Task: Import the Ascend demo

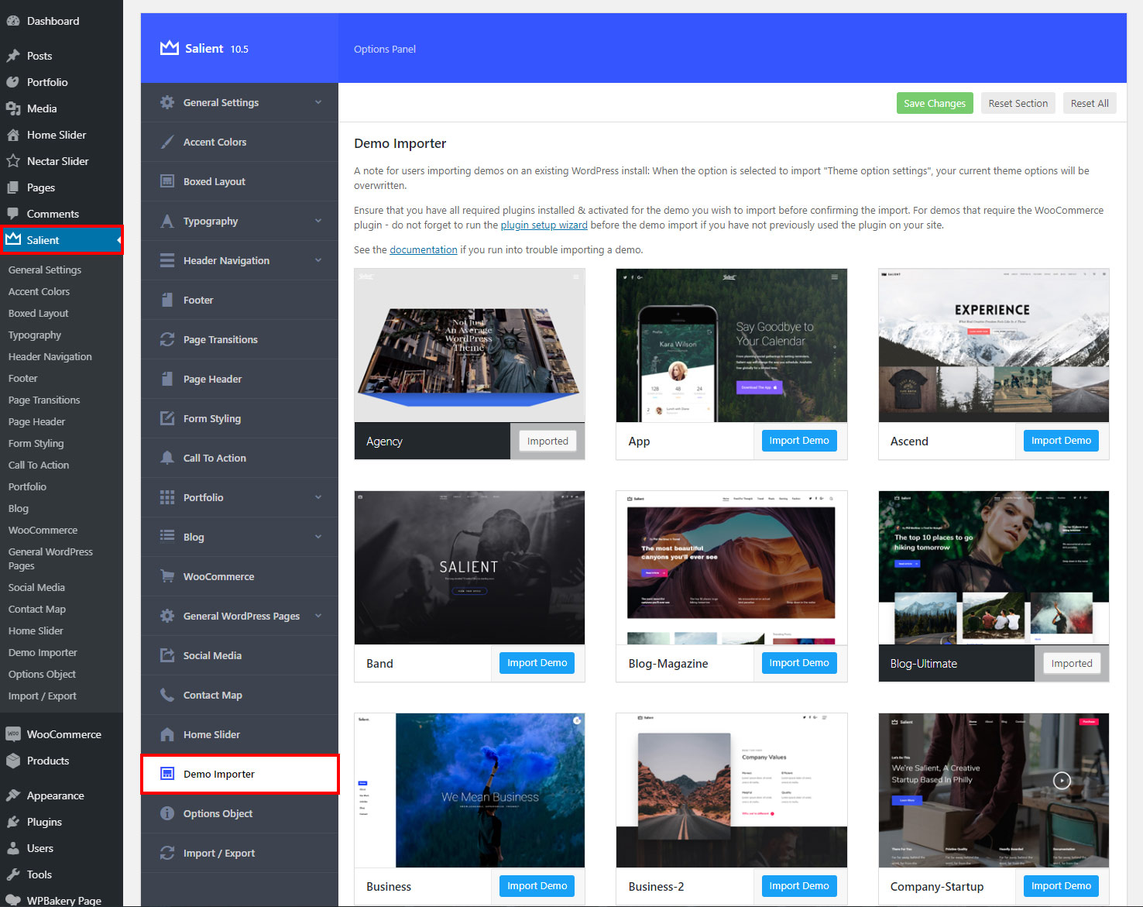Action: pyautogui.click(x=1061, y=441)
